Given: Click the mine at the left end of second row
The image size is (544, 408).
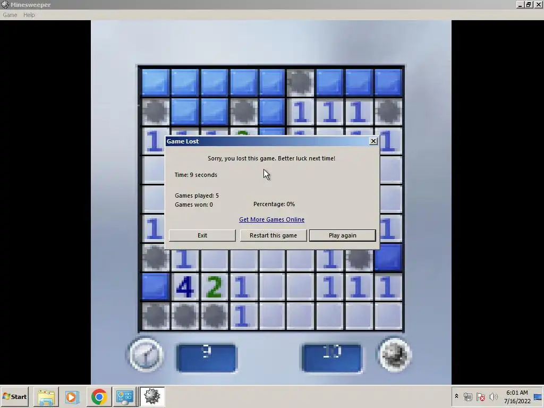Looking at the screenshot, I should 156,112.
